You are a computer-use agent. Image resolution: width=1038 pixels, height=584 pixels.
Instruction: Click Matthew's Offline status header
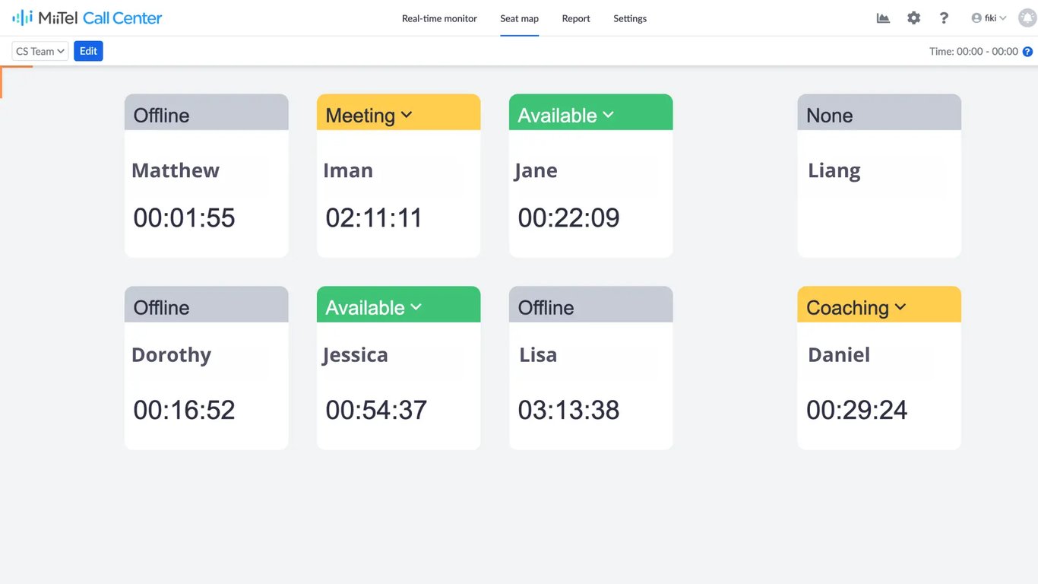tap(206, 113)
